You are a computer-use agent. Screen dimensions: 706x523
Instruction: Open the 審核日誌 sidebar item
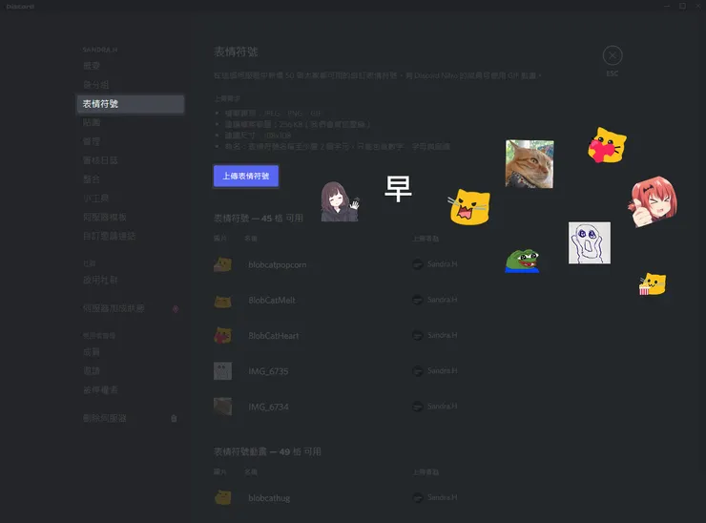[100, 160]
